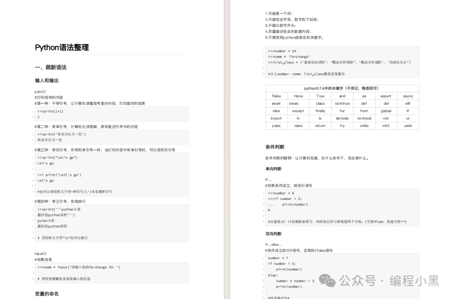The height and width of the screenshot is (299, 454).
Task: Click the "except" table cell
Action: (x=298, y=111)
